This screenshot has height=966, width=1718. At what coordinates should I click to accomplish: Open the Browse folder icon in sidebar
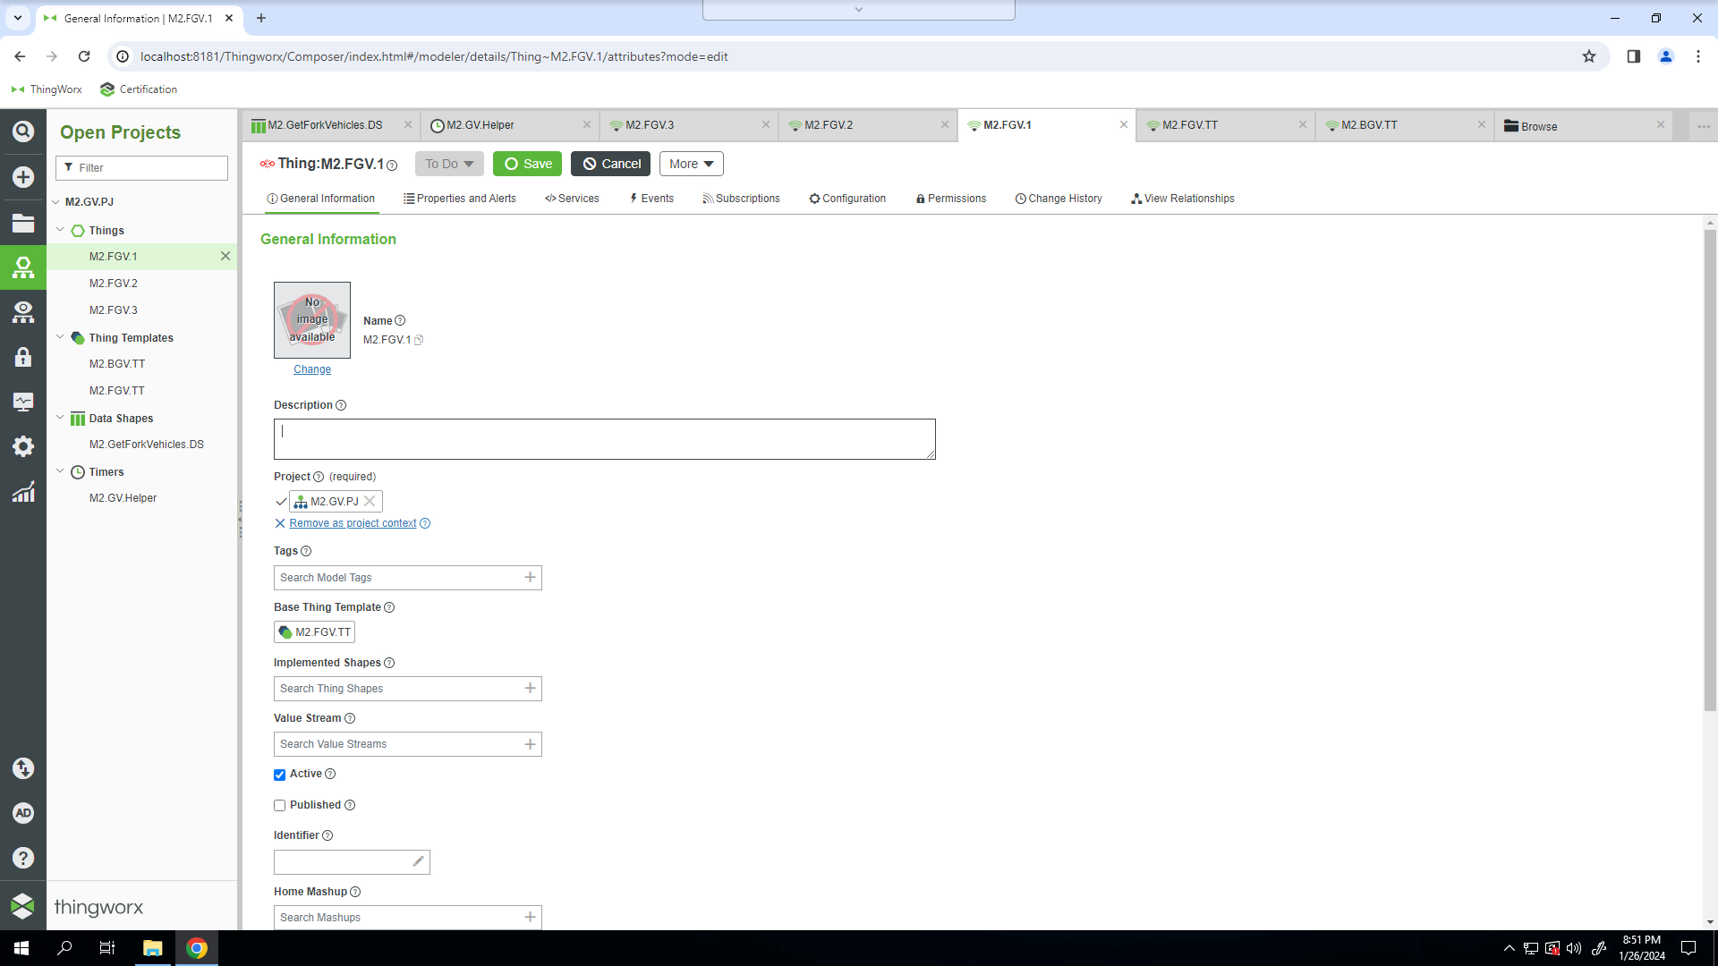[23, 223]
